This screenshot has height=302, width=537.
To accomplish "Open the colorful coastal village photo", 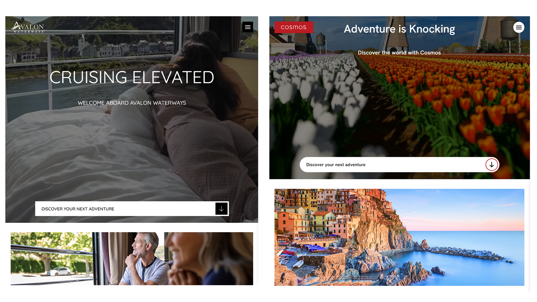I will (x=399, y=237).
